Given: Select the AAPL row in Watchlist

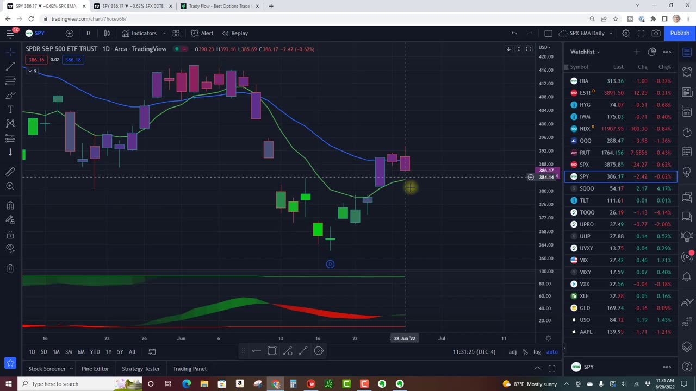Looking at the screenshot, I should click(x=621, y=332).
